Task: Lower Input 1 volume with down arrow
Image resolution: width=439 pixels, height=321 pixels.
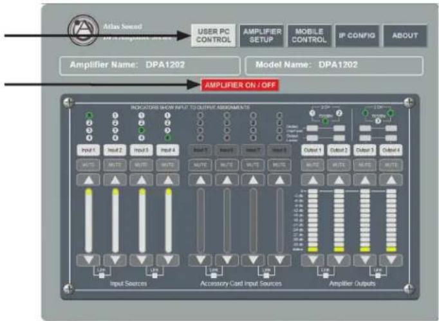Action: pos(88,261)
